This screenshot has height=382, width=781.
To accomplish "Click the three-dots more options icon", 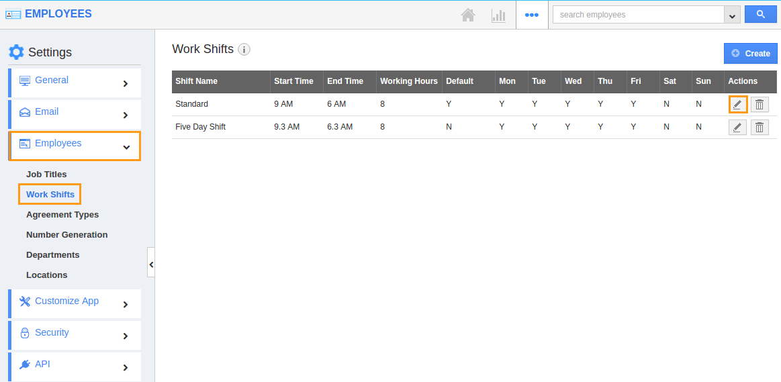I will click(532, 15).
